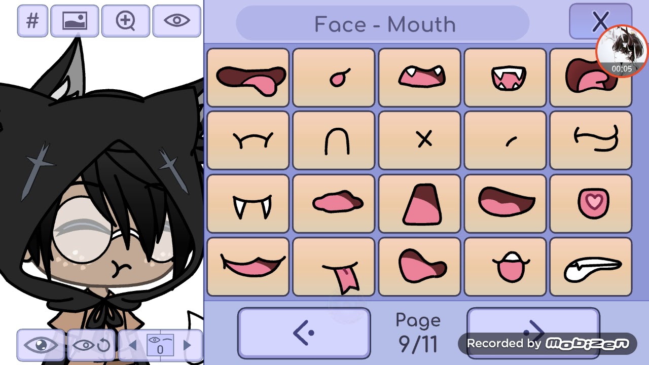The width and height of the screenshot is (649, 365).
Task: Go to the previous mouth page
Action: [x=304, y=333]
